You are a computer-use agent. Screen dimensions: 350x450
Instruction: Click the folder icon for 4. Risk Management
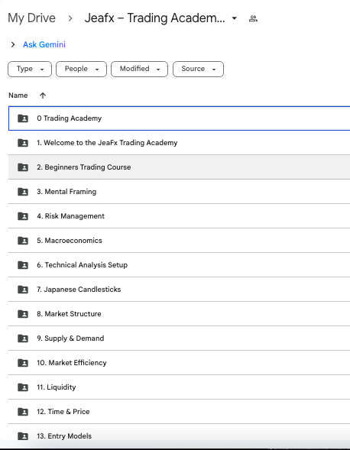pos(23,216)
